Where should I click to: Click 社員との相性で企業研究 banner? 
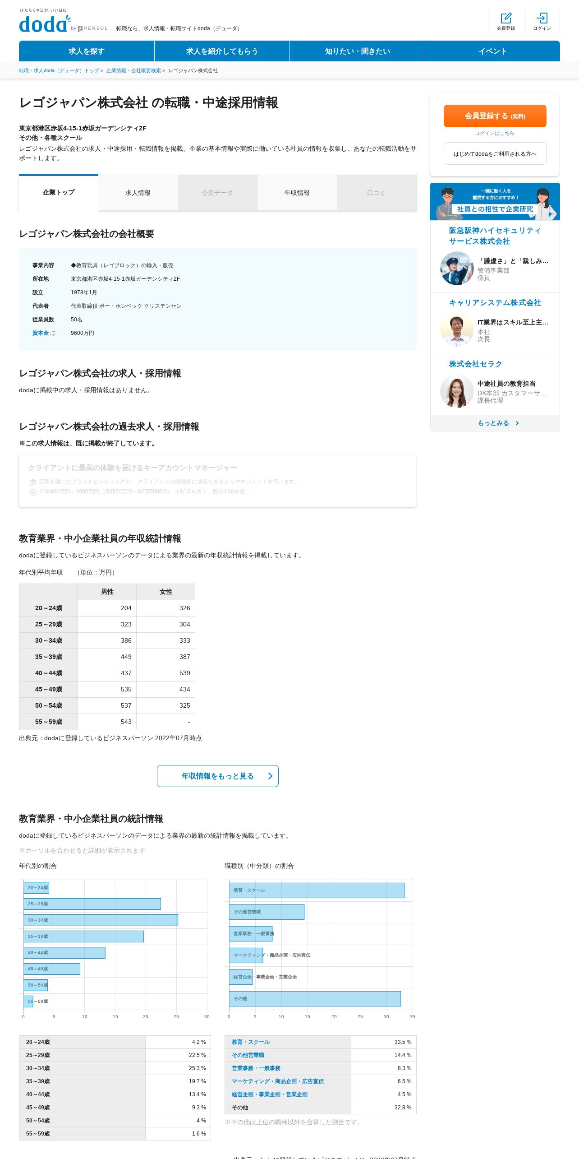[x=495, y=202]
